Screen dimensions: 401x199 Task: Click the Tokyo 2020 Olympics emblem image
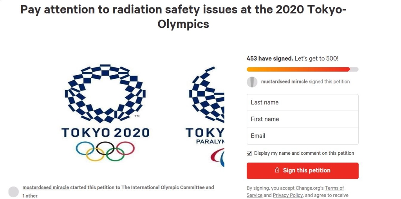click(x=105, y=113)
